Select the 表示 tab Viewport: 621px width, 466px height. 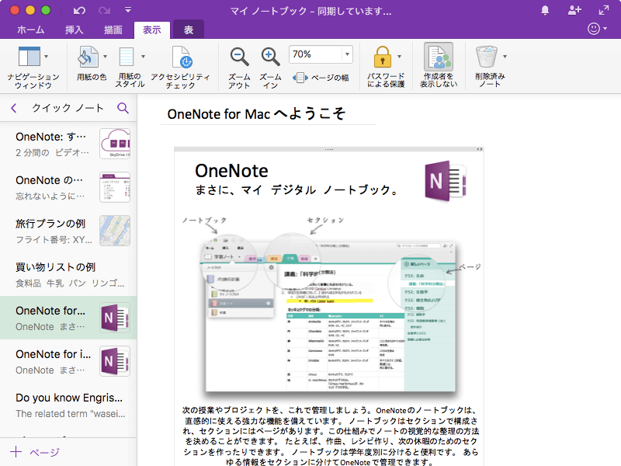[x=152, y=30]
